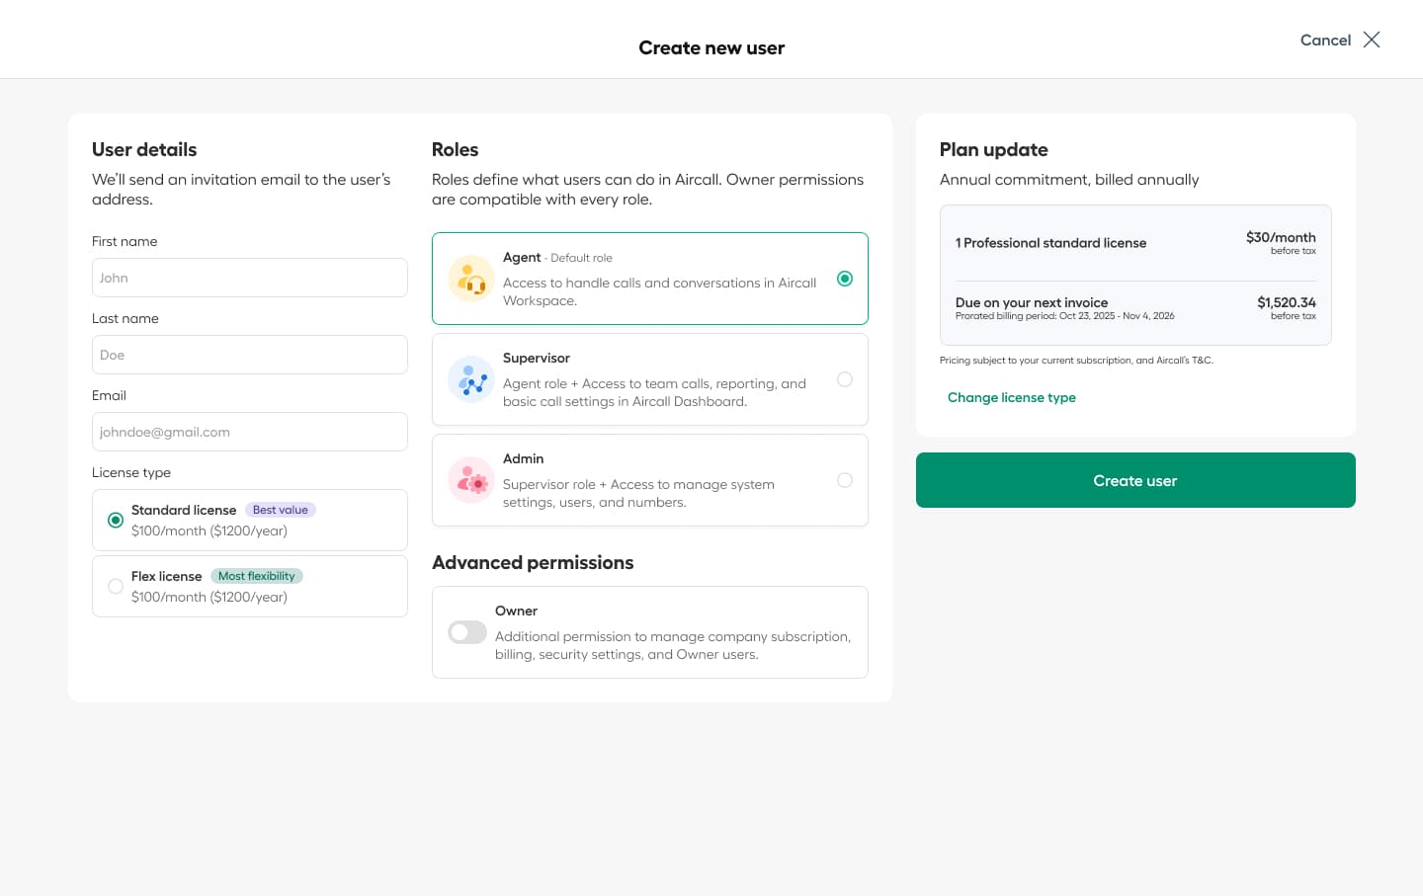Focus the Email input field

(250, 432)
